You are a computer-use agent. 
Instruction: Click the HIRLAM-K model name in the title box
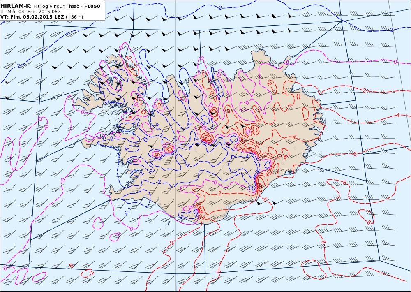point(15,6)
